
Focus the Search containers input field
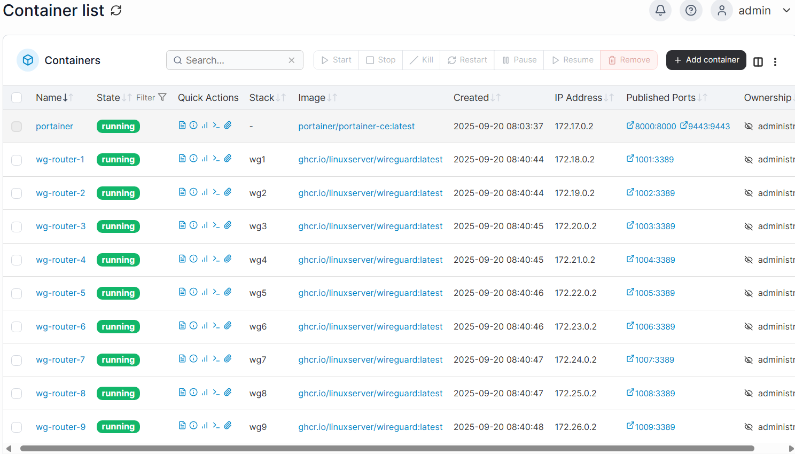pos(235,60)
